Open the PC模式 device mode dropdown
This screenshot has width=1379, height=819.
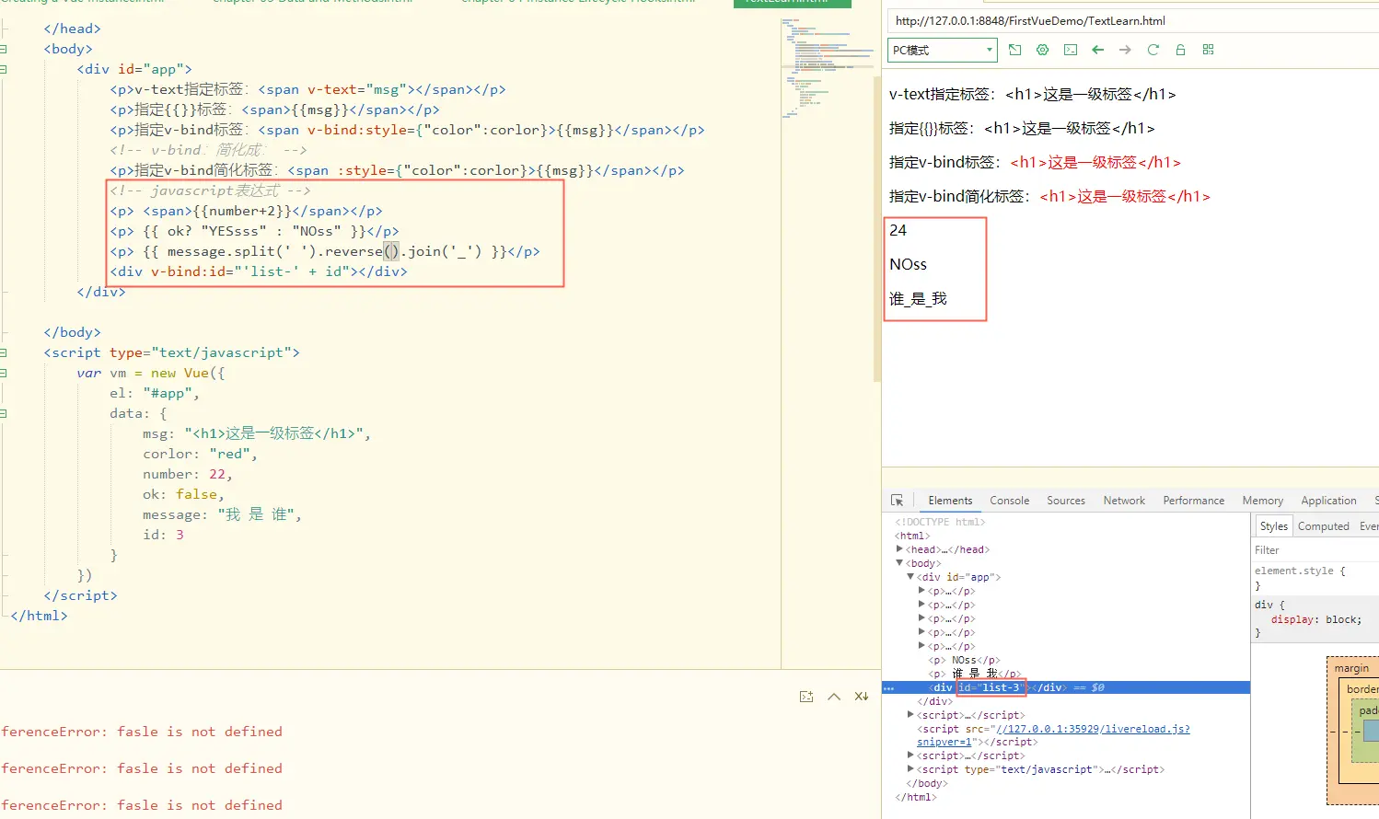coord(943,50)
